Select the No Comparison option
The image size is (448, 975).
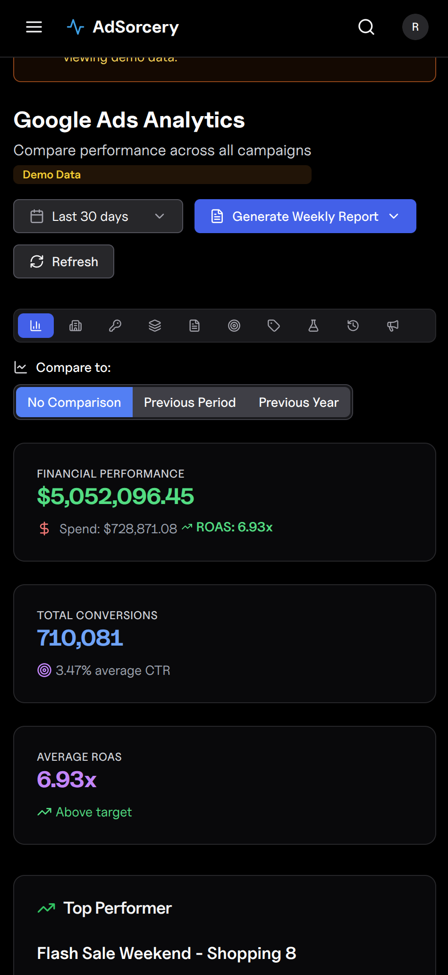[x=75, y=402]
